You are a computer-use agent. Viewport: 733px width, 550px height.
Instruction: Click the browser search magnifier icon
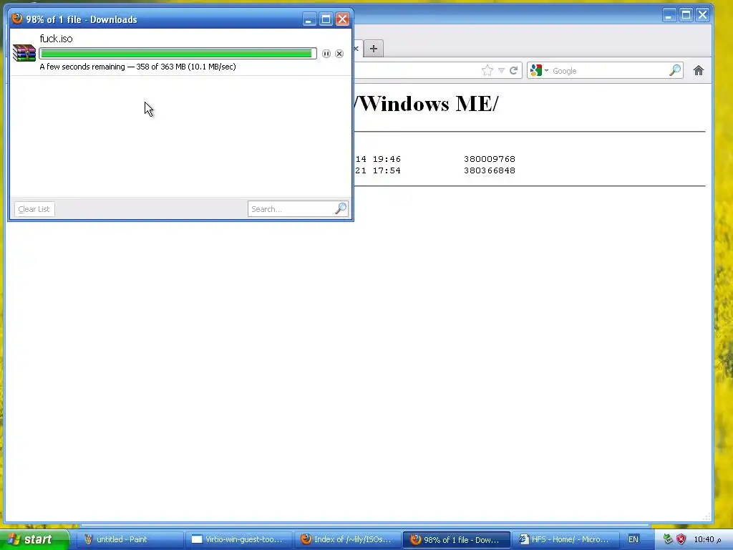pyautogui.click(x=675, y=71)
